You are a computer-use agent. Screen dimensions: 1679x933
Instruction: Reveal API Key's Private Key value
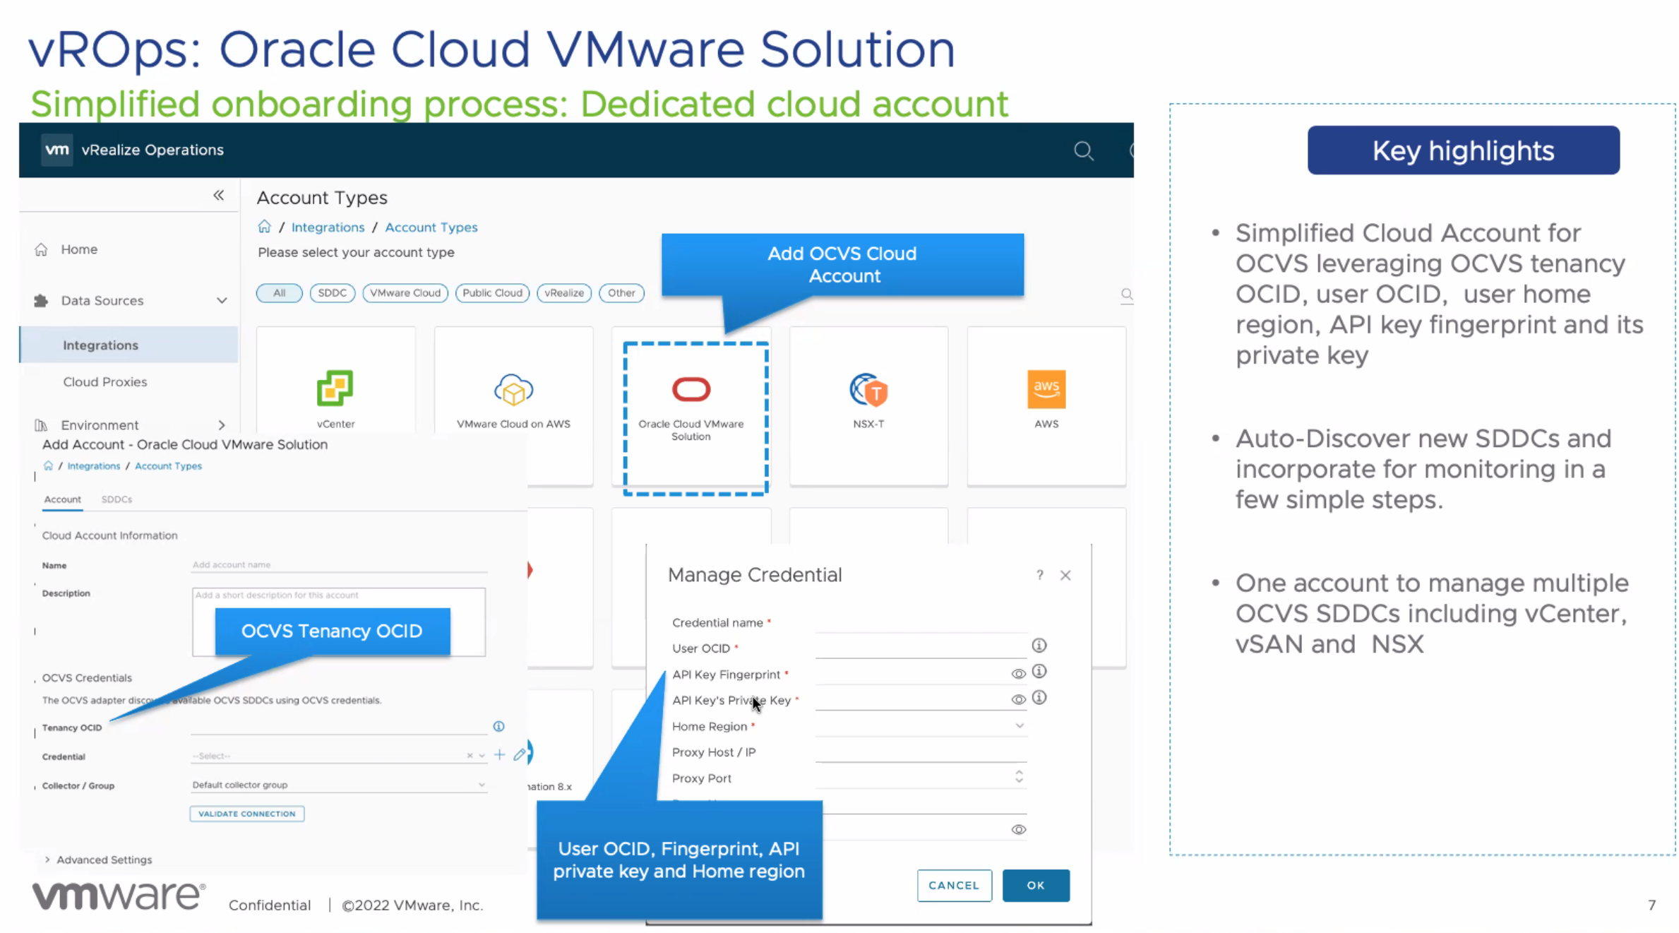pos(1017,699)
